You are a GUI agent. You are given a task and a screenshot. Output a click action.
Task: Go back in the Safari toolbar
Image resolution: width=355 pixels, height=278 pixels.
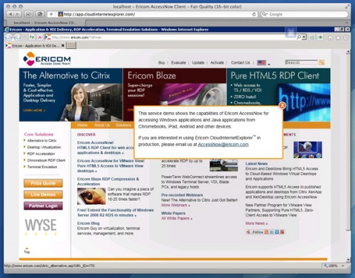click(x=11, y=14)
